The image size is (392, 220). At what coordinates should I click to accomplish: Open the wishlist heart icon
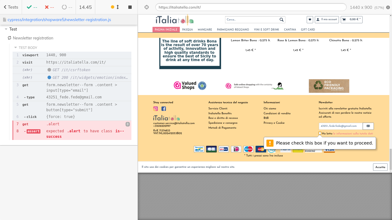pos(310,20)
